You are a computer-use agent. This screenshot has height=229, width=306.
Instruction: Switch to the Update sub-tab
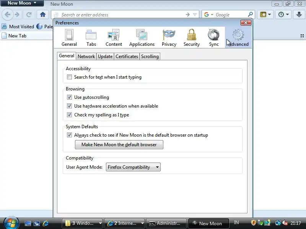(105, 56)
